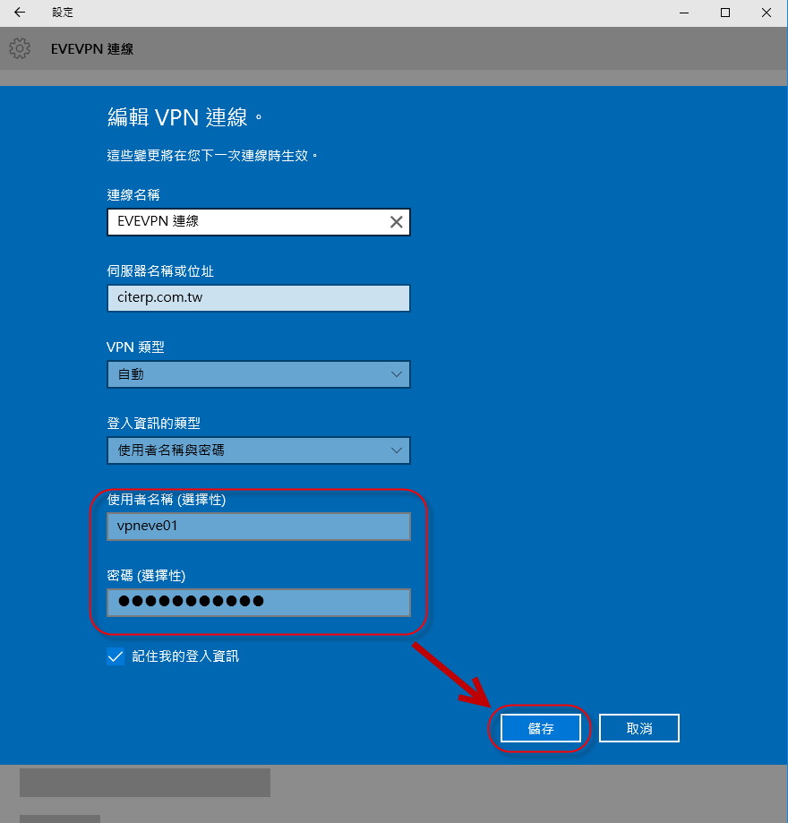
Task: Select the 使用者名稱 field containing vpneve01
Action: tap(258, 527)
